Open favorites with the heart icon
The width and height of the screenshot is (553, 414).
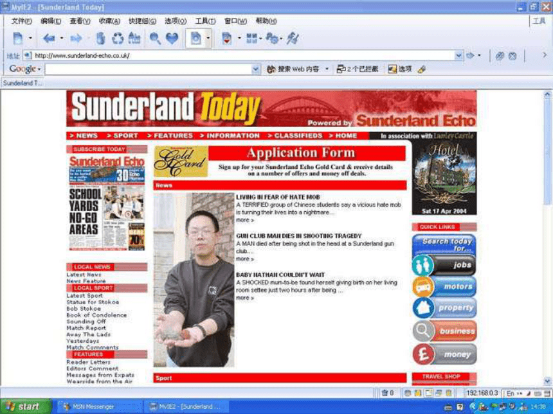click(x=172, y=38)
